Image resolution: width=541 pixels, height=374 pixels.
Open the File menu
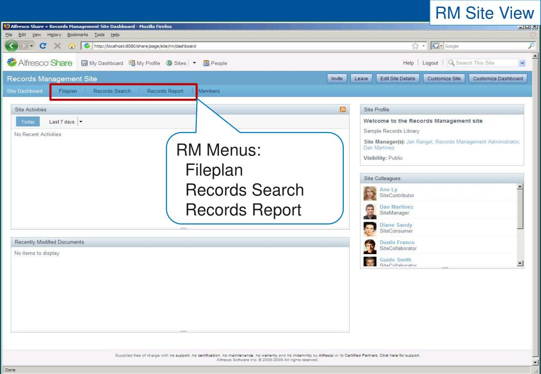tap(8, 34)
